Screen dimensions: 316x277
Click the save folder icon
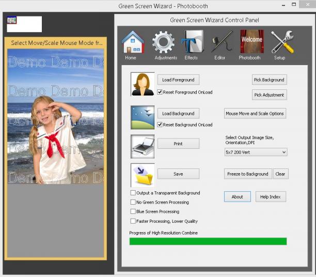tap(143, 175)
